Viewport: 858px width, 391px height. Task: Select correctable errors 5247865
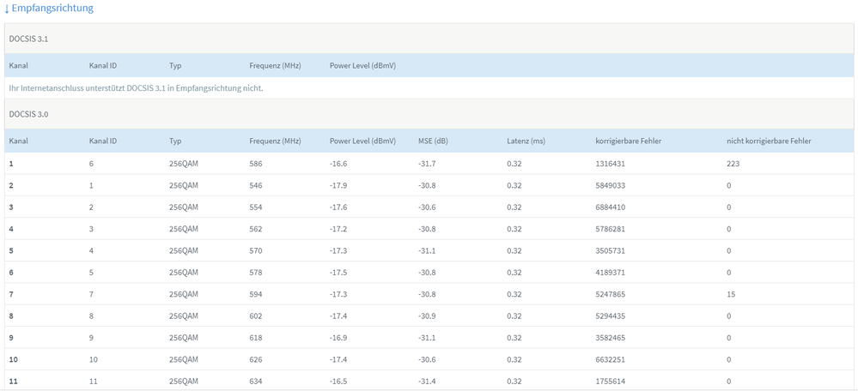click(x=610, y=294)
